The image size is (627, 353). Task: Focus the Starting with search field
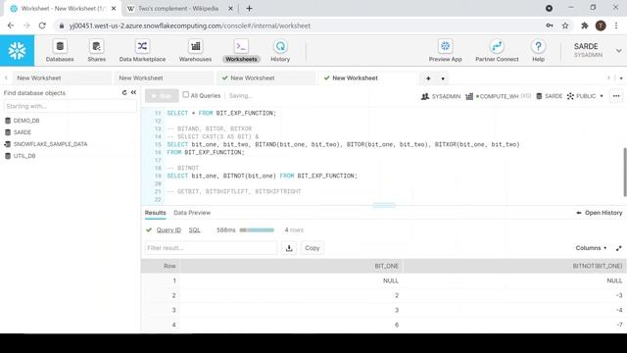click(70, 106)
